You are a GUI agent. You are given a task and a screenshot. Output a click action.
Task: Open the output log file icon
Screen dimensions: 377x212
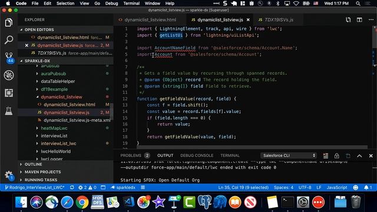[x=348, y=155]
